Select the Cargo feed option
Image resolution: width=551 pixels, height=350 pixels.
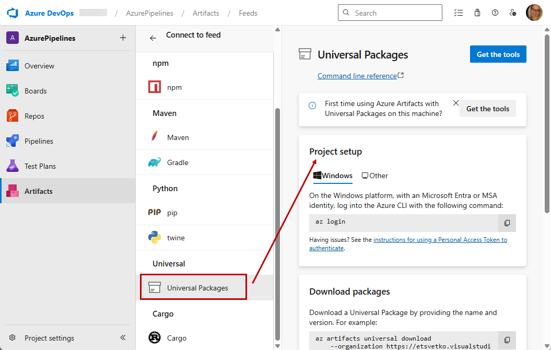(205, 337)
